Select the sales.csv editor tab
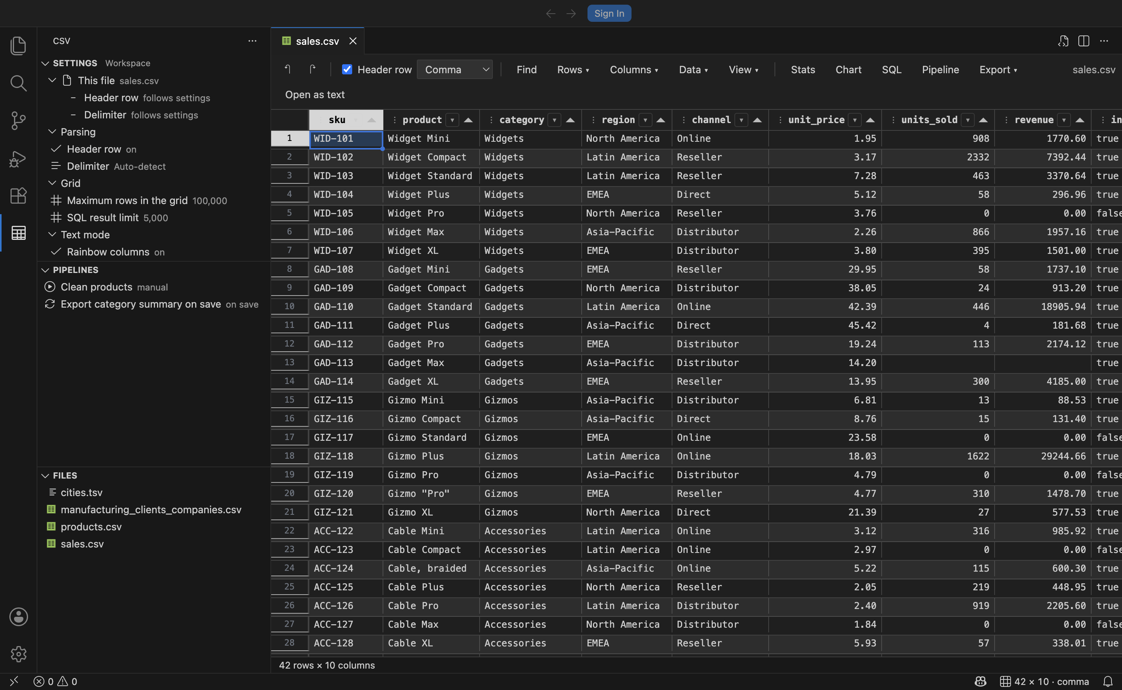 (317, 41)
